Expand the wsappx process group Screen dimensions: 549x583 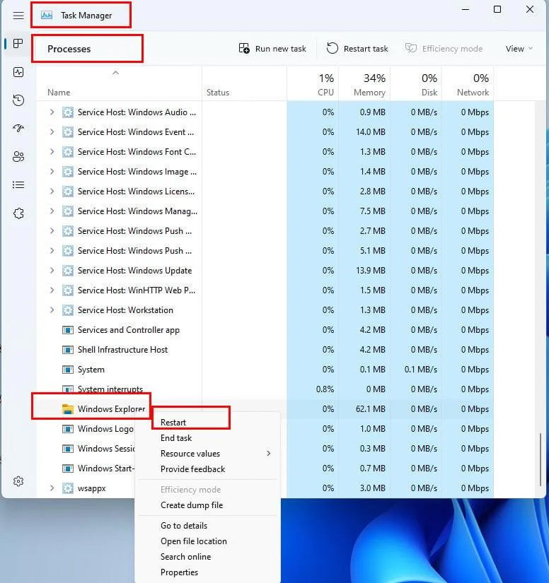coord(52,488)
